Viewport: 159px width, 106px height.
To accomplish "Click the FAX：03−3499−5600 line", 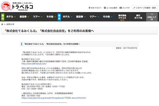I will point(32,89).
